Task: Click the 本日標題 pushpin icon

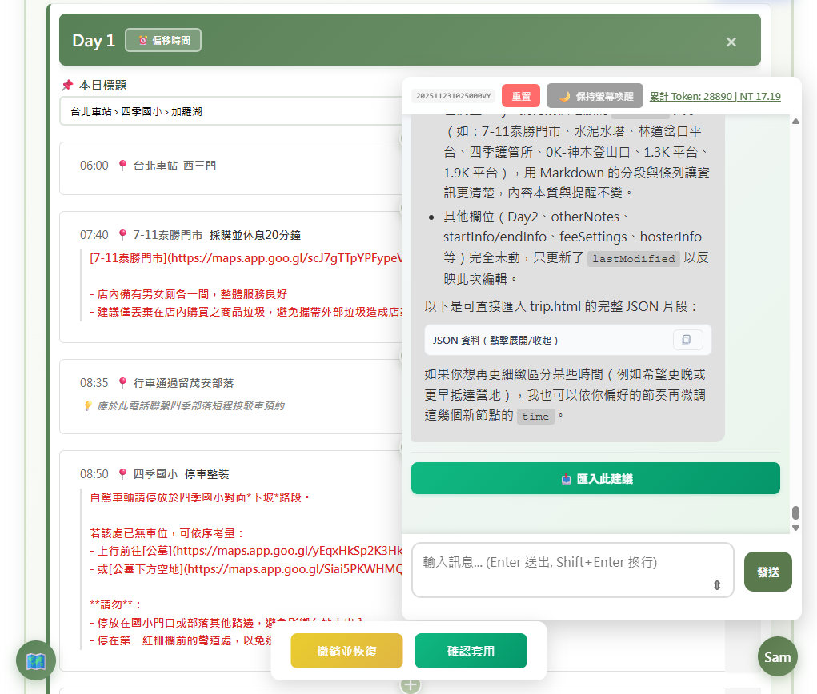Action: (67, 85)
